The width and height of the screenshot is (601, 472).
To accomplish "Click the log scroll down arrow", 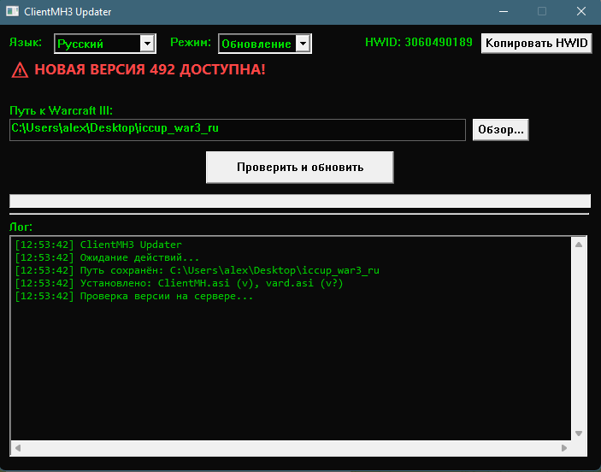I will coord(579,434).
